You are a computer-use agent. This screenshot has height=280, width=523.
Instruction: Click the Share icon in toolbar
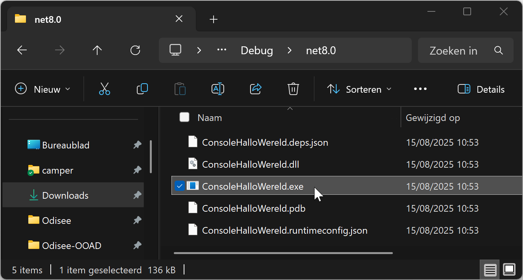(x=256, y=89)
